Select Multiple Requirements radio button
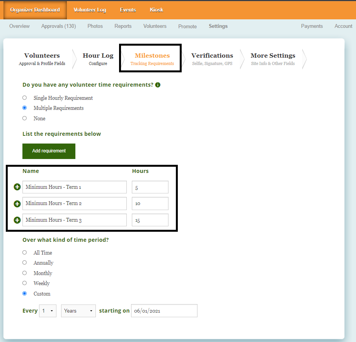 point(24,108)
